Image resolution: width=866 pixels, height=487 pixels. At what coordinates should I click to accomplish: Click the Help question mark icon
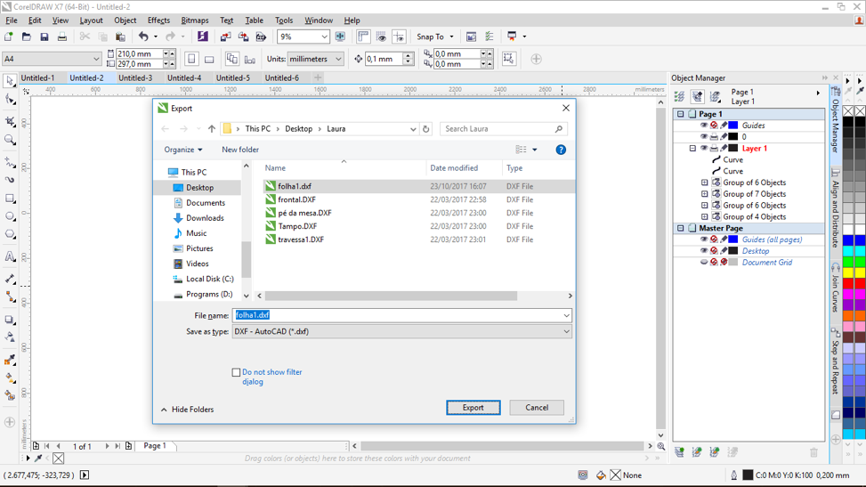pos(561,150)
